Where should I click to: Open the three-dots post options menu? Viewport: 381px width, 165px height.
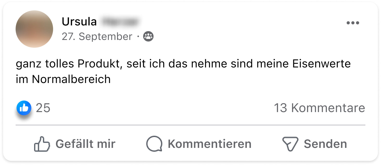click(x=353, y=23)
